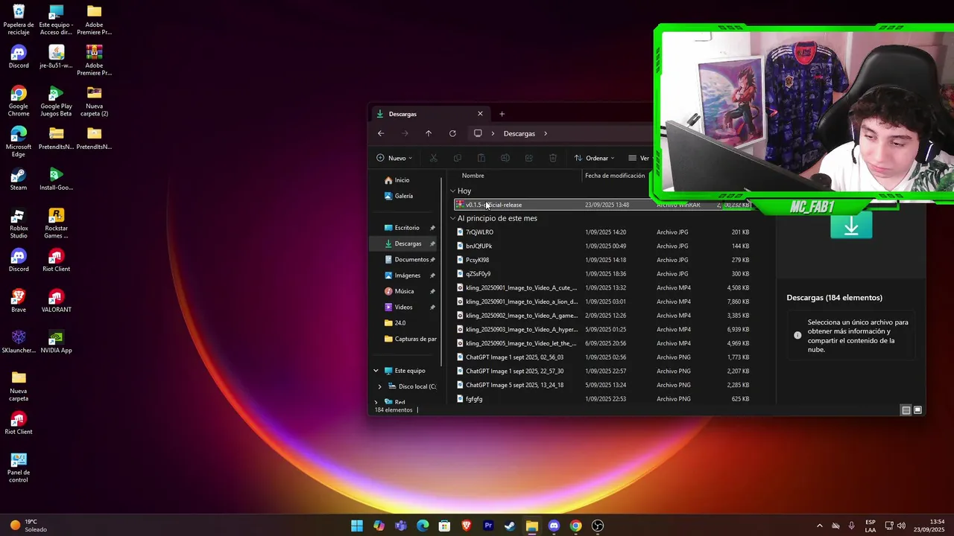Select the v0.1.5-official-release archive

click(x=602, y=205)
